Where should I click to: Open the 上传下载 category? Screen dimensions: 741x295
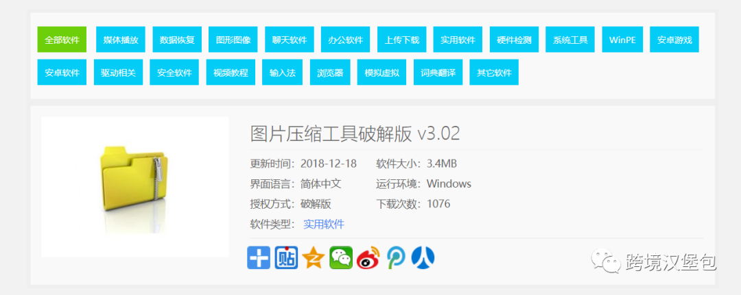tap(401, 40)
